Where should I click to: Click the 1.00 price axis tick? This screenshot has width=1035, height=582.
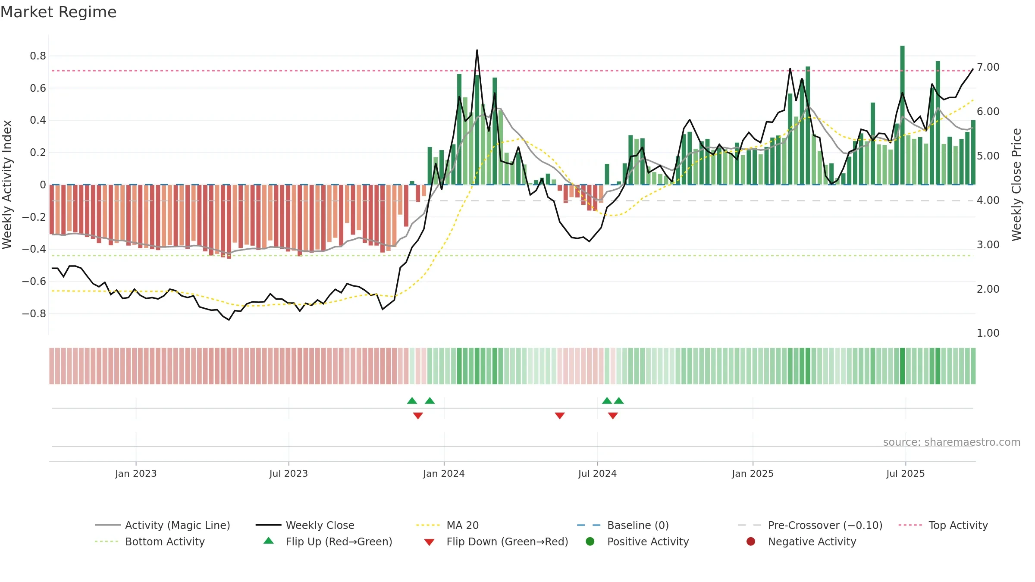coord(988,333)
